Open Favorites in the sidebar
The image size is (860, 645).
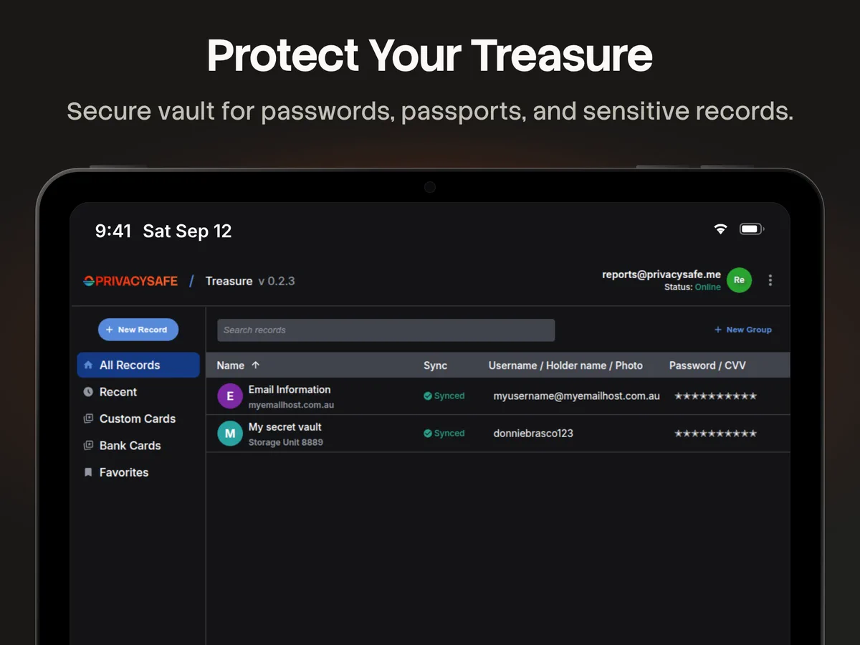click(138, 472)
